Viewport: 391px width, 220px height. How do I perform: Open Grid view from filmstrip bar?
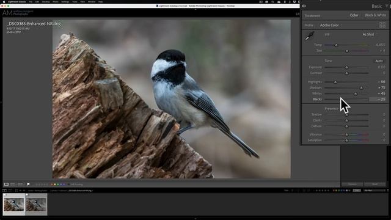tap(16, 191)
